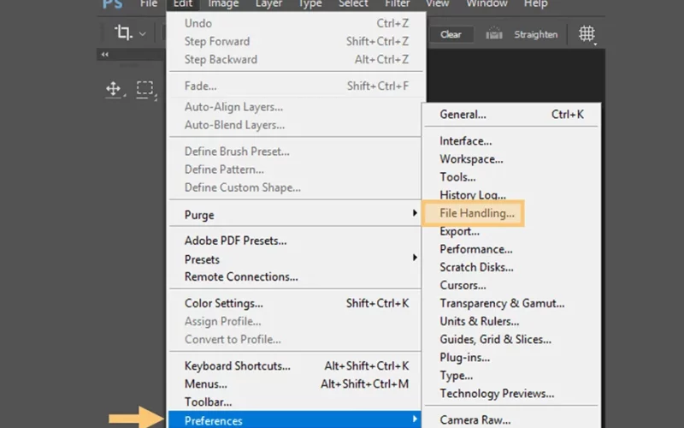This screenshot has width=684, height=428.
Task: Expand the Purge submenu
Action: coord(295,215)
